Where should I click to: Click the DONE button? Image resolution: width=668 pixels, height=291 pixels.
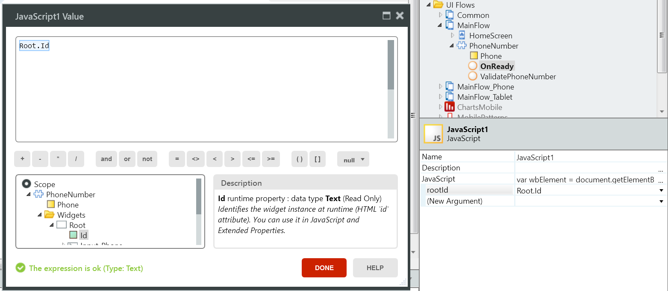324,268
